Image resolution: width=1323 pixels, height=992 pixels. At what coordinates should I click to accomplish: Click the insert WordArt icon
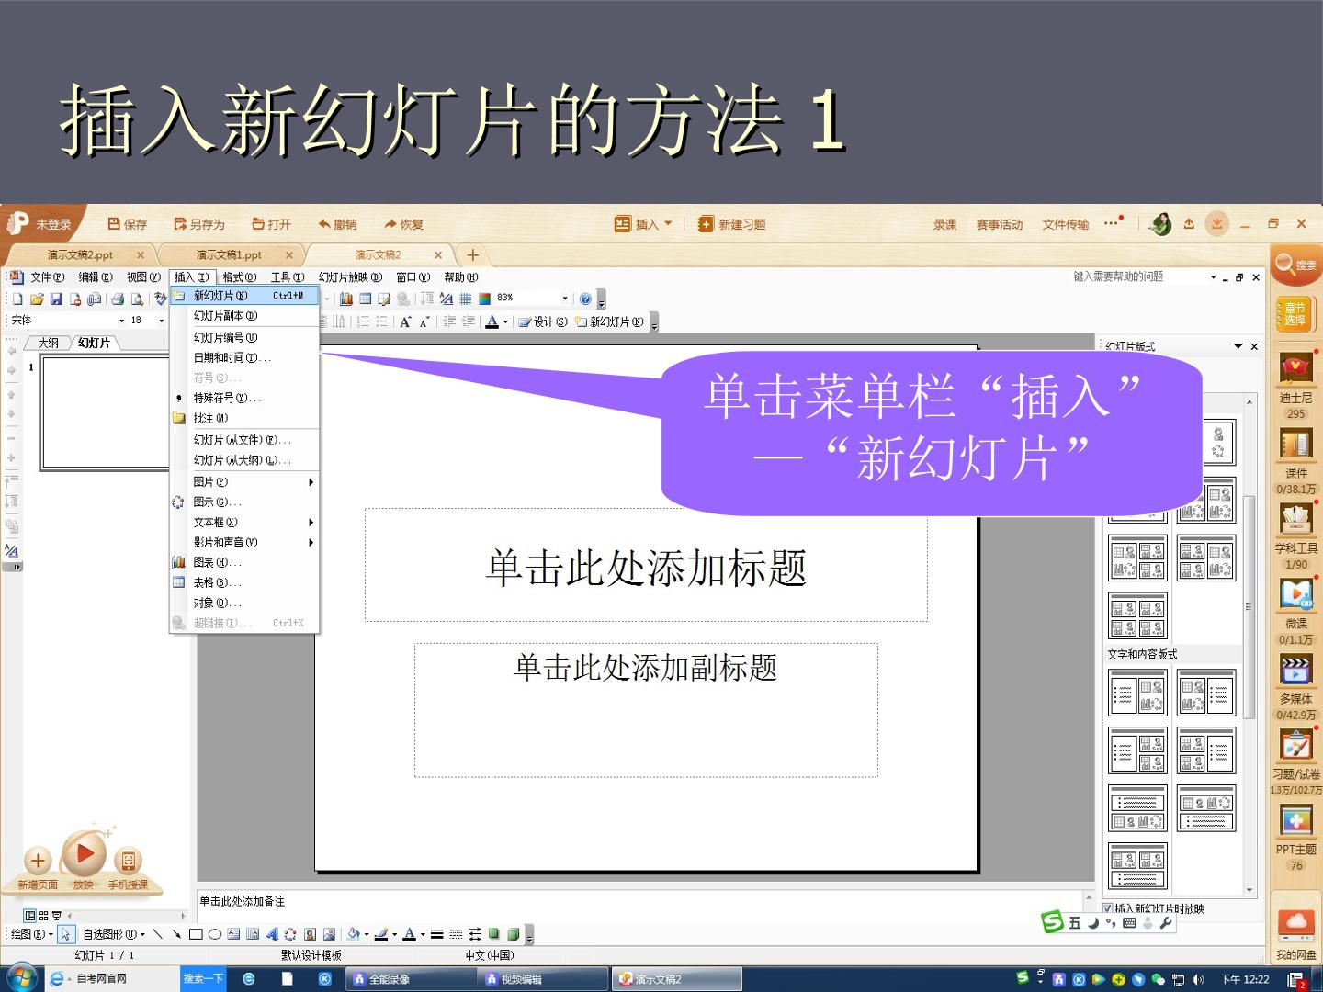[272, 934]
